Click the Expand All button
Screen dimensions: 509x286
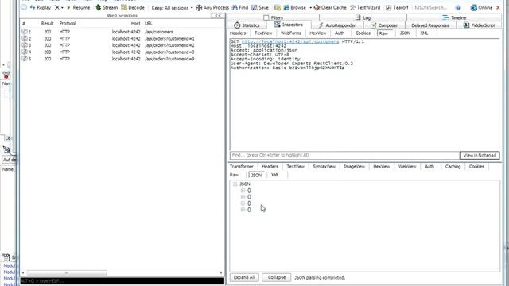[244, 277]
